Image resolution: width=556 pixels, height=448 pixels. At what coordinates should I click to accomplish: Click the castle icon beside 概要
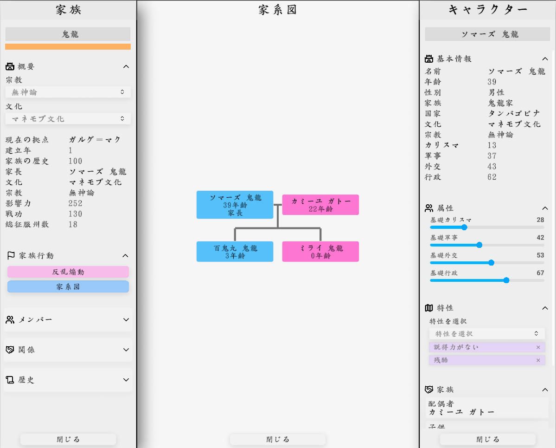10,66
